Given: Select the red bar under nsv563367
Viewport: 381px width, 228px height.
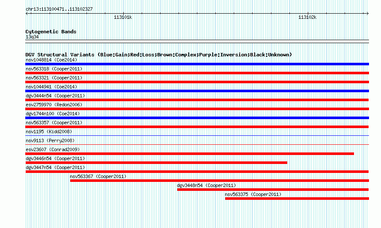Looking at the screenshot, I should coord(220,181).
